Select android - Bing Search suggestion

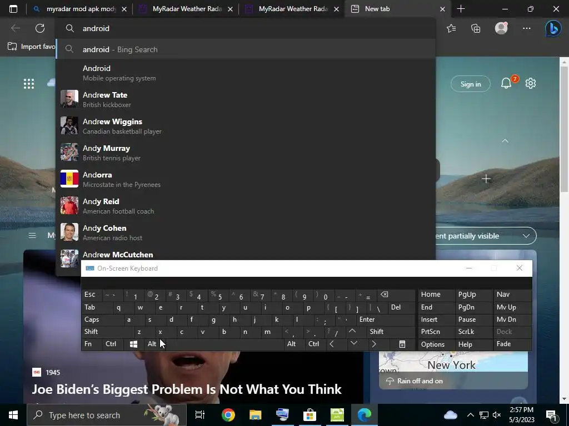click(246, 49)
